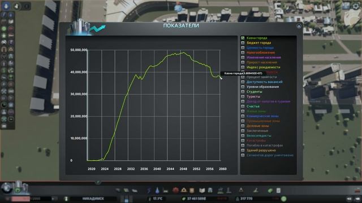Enable the Студенты checkbox
This screenshot has height=203, width=362.
(243, 91)
